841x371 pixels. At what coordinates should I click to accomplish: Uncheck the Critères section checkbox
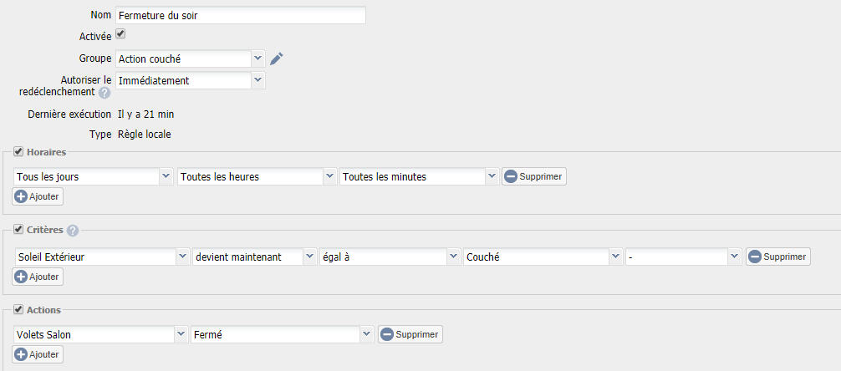(18, 230)
